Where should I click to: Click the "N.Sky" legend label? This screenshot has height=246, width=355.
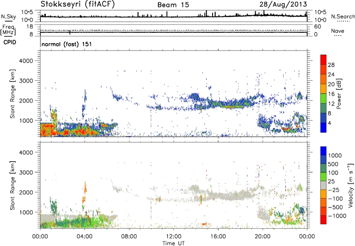coord(8,16)
